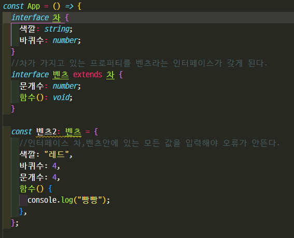Screen dimensions: 294x238
Task: Click the extends keyword
Action: [x=88, y=75]
